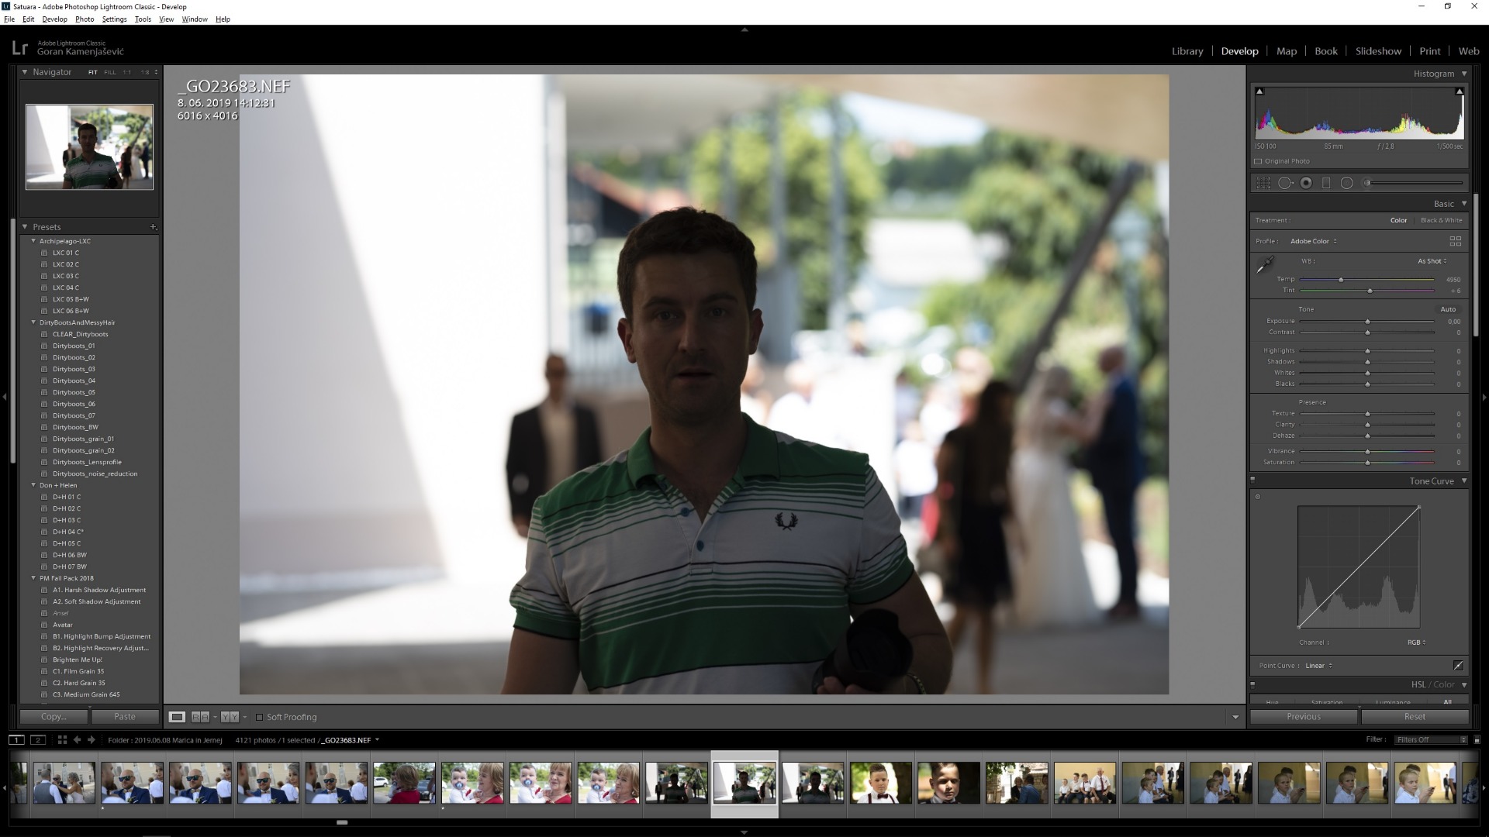
Task: Switch to Grid view from filmstrip bar
Action: coord(62,740)
